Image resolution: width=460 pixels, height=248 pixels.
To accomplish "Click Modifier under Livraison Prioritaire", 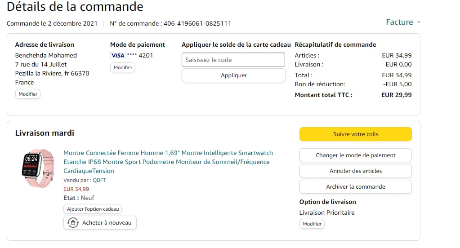I will tap(312, 224).
